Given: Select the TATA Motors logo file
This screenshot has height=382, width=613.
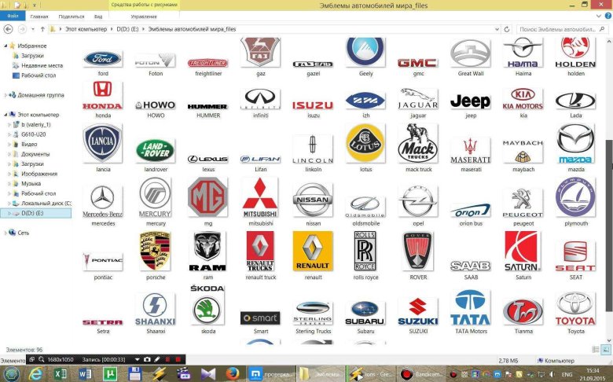Looking at the screenshot, I should (x=470, y=308).
